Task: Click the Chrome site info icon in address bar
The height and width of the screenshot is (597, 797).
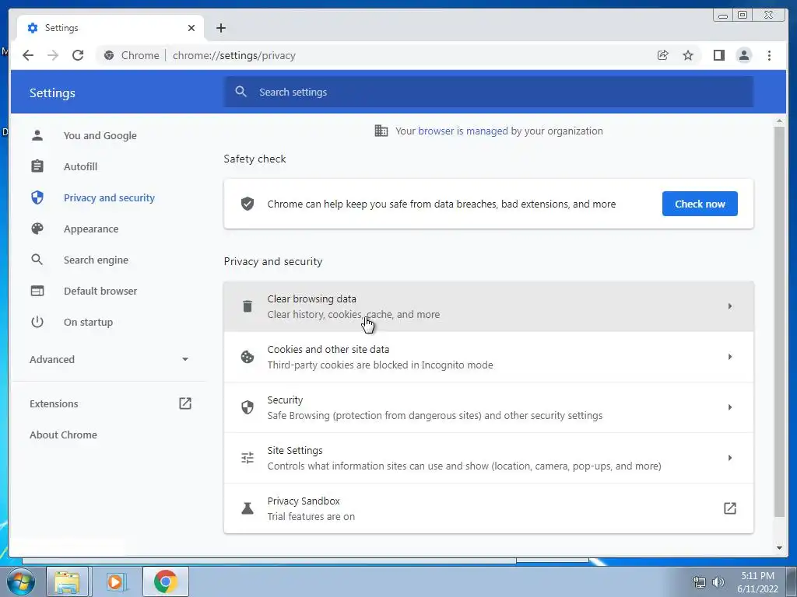Action: coord(109,55)
